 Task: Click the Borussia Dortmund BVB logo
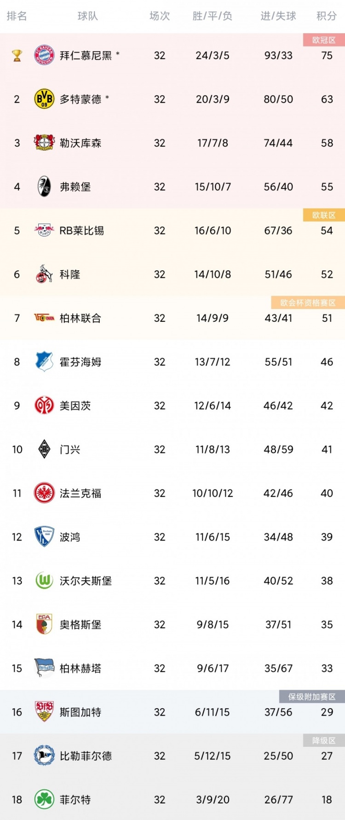pos(45,99)
